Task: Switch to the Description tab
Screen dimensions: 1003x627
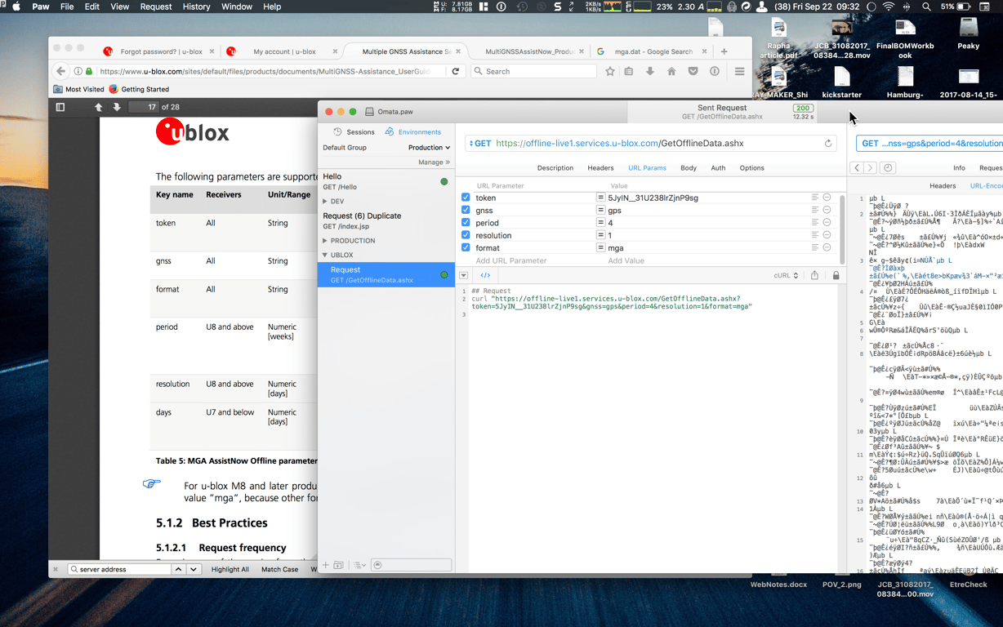Action: (x=555, y=168)
